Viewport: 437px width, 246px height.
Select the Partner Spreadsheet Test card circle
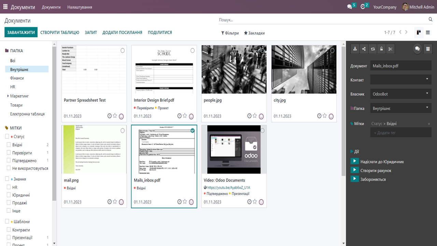[123, 51]
